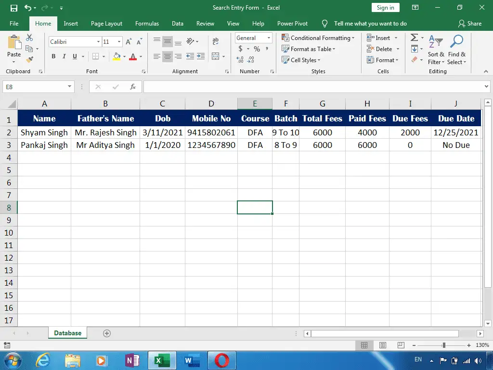Switch to the Power Pivot tab
493x370 pixels.
point(292,24)
